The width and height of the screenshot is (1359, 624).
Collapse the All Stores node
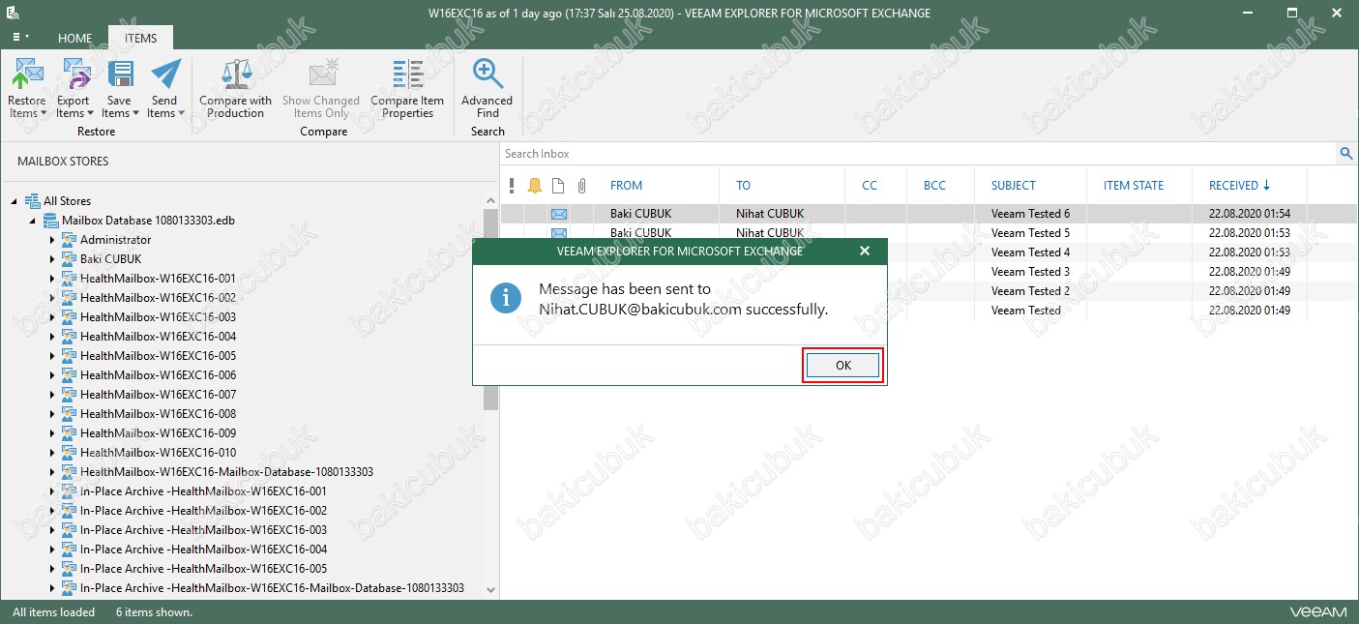(x=14, y=201)
